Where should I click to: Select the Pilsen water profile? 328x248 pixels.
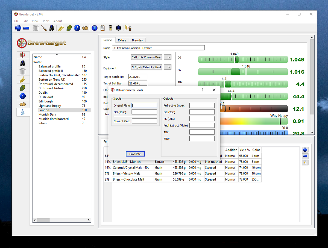42,123
